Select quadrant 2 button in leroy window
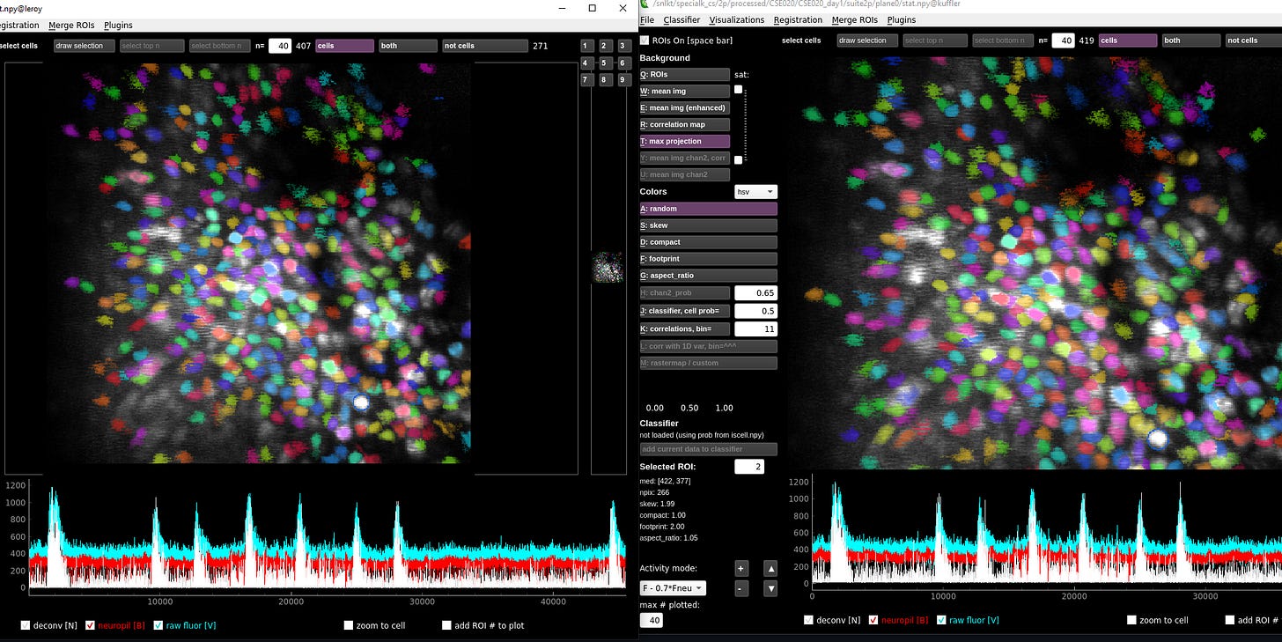The image size is (1282, 642). click(x=605, y=46)
